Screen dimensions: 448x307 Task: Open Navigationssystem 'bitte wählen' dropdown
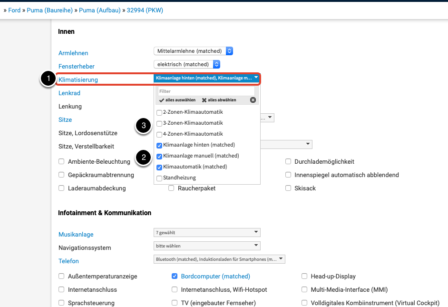[207, 246]
